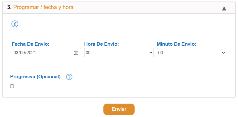Click the Minuto De Envio chevron arrow

pos(223,53)
